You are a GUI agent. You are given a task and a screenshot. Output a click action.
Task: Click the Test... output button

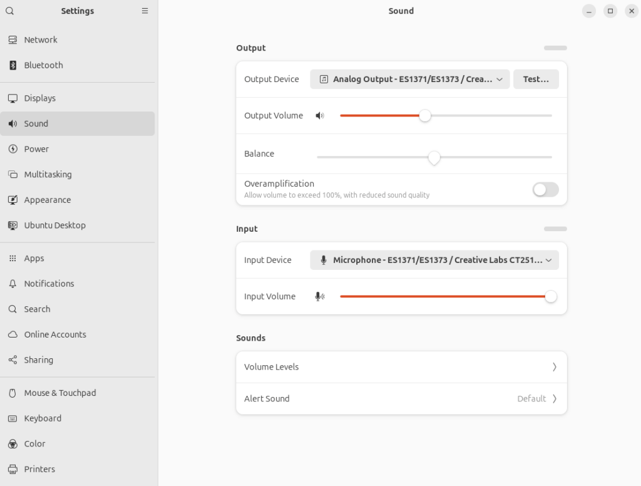click(x=536, y=80)
